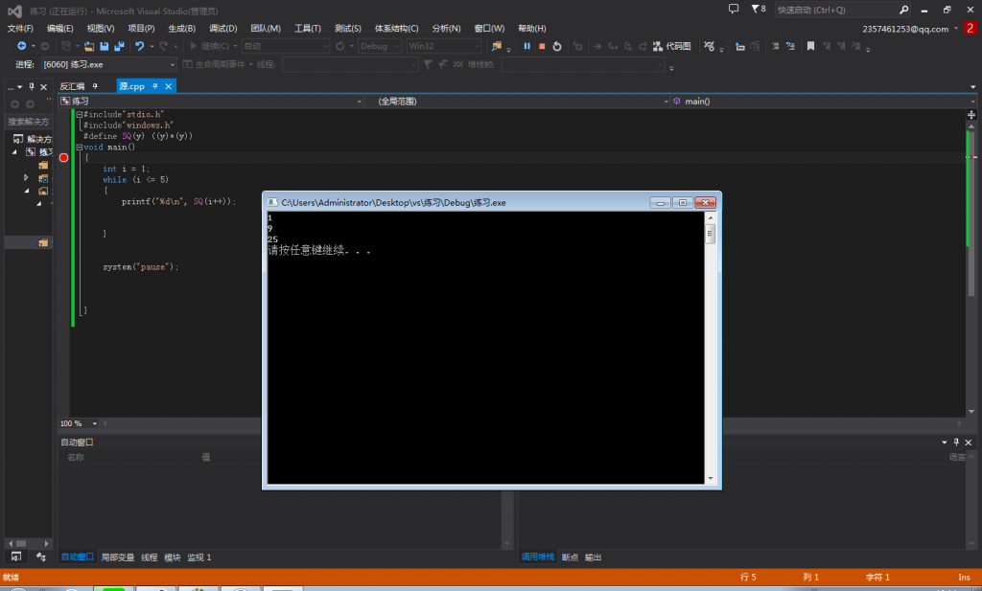This screenshot has width=982, height=591.
Task: Open the Win32 platform dropdown
Action: click(x=443, y=46)
